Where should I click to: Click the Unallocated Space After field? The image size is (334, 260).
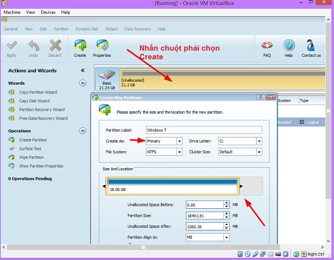(x=205, y=227)
